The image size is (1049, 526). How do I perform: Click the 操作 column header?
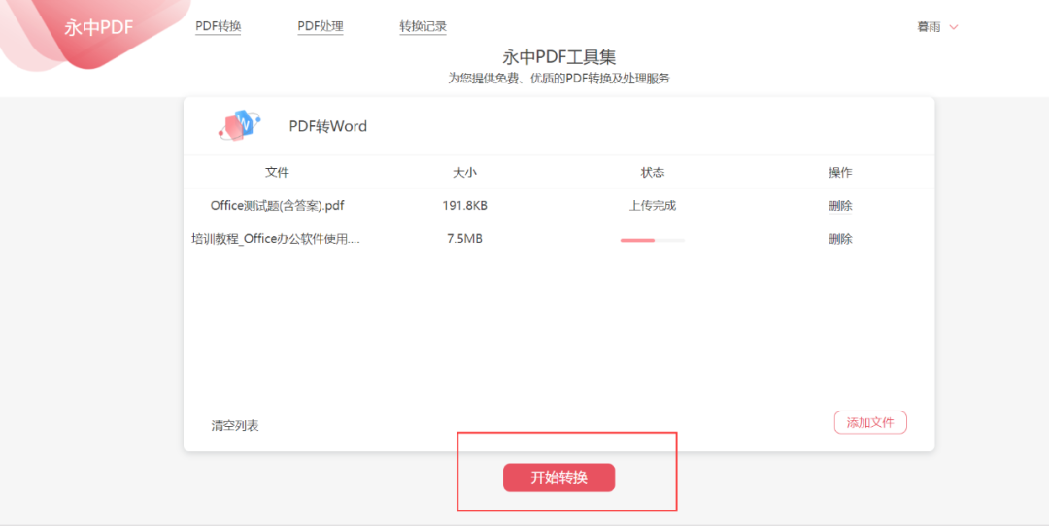[840, 172]
